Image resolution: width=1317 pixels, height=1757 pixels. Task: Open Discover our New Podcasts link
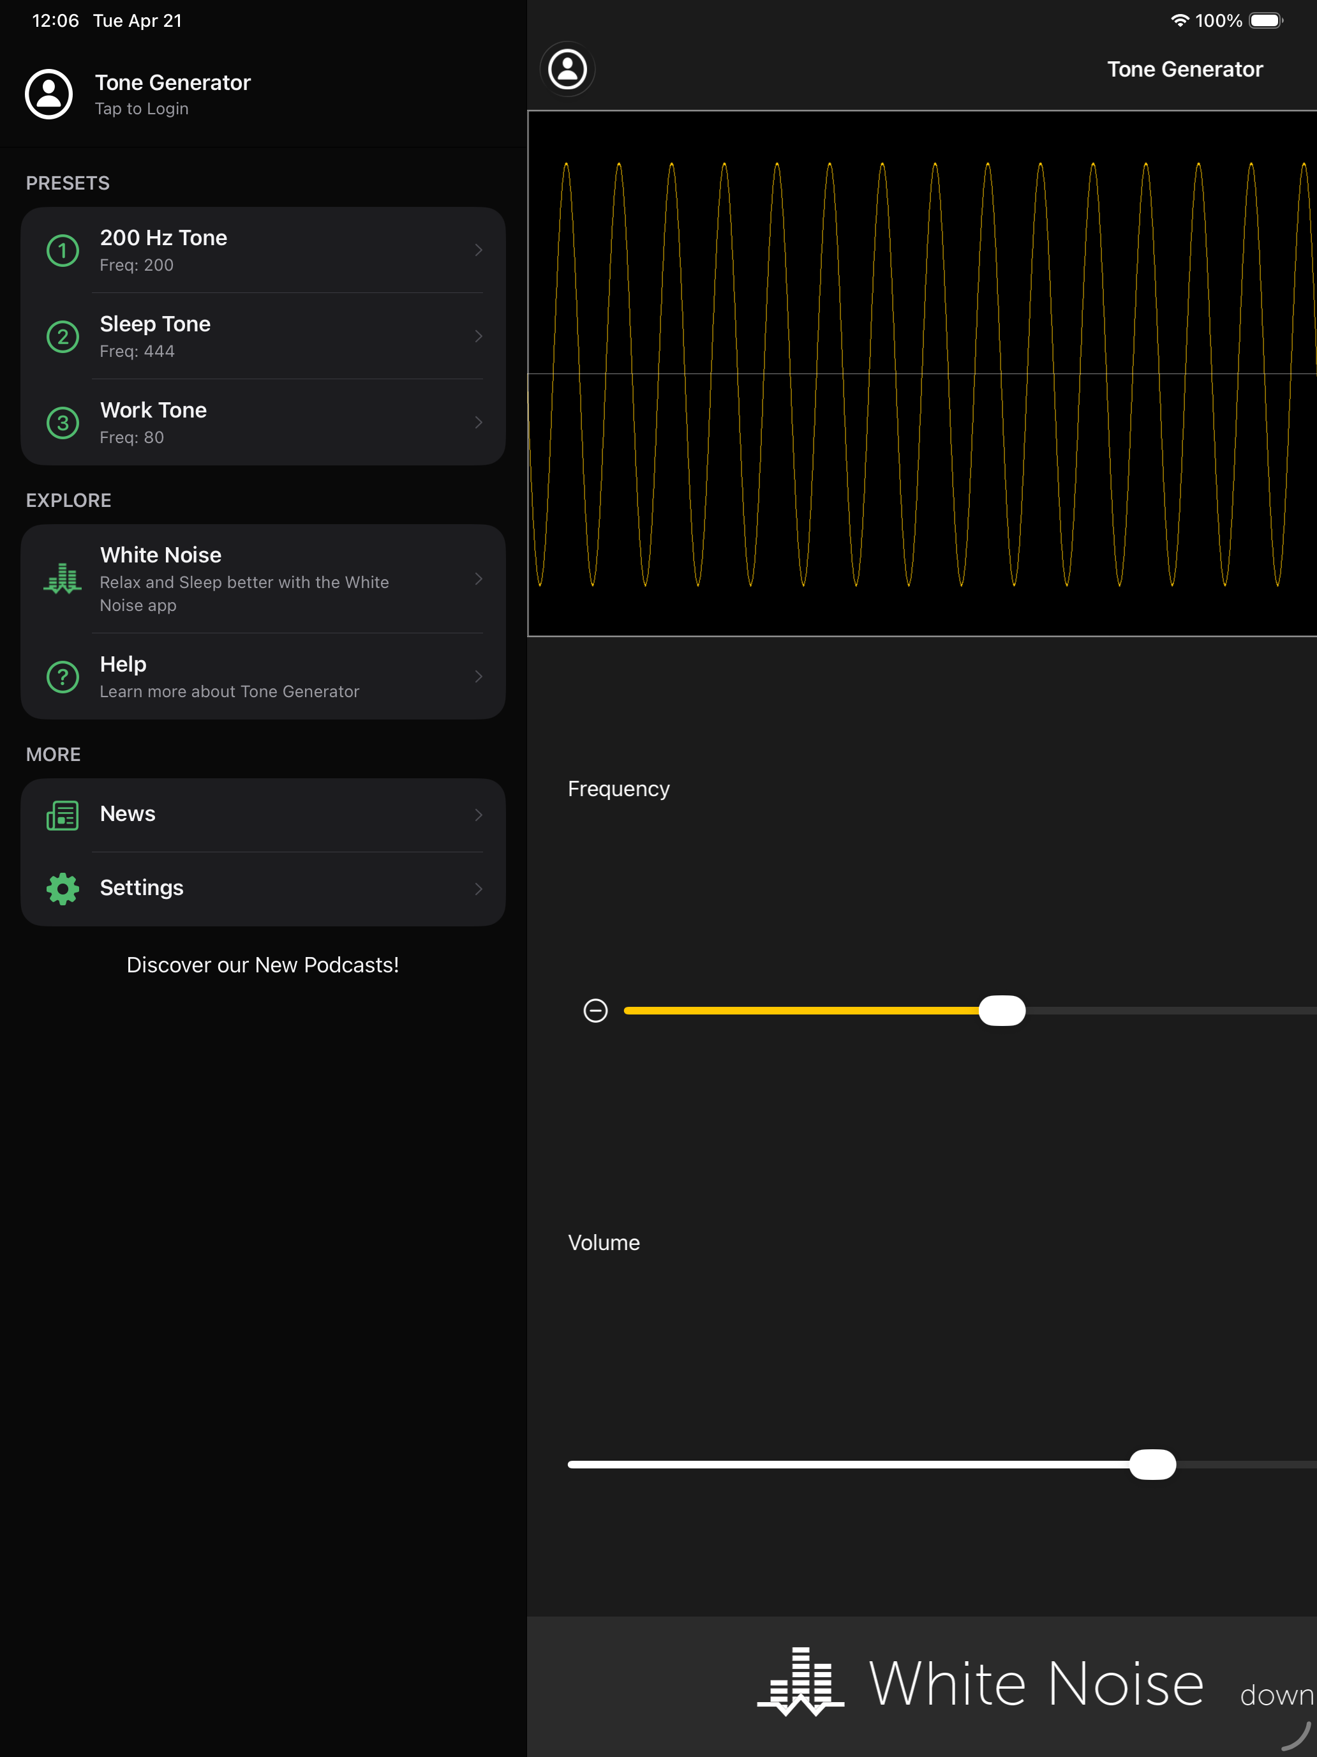pyautogui.click(x=263, y=965)
